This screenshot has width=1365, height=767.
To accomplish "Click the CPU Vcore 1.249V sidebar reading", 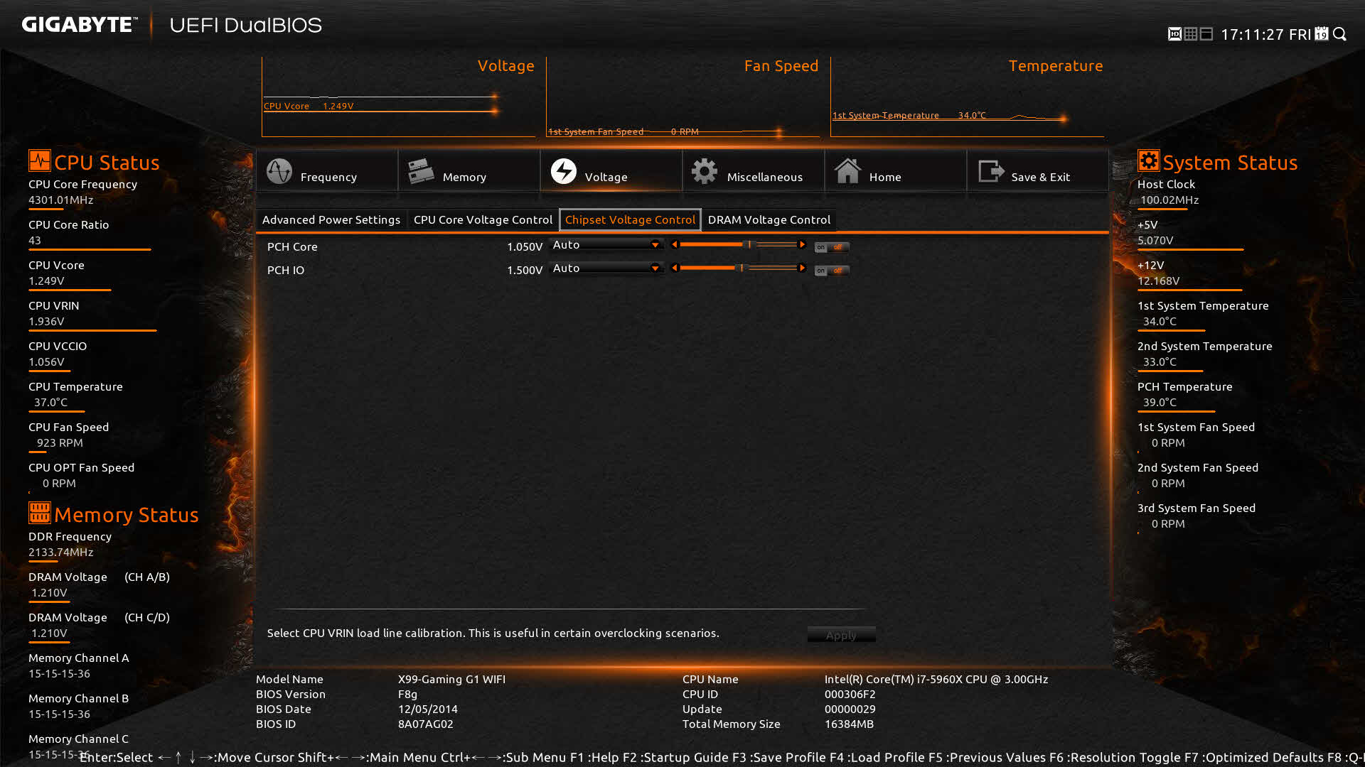I will point(46,281).
